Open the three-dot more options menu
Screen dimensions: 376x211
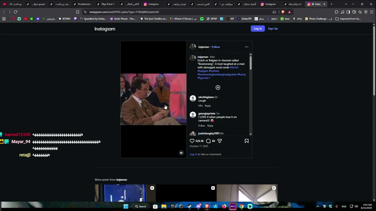click(246, 47)
